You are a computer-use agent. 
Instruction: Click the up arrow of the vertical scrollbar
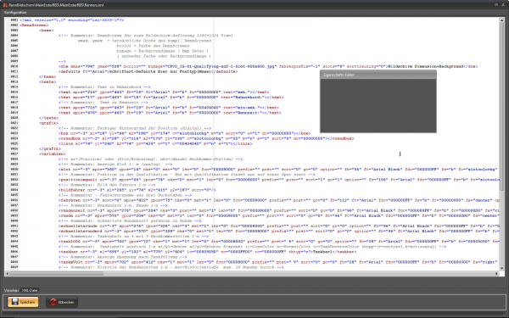(502, 20)
